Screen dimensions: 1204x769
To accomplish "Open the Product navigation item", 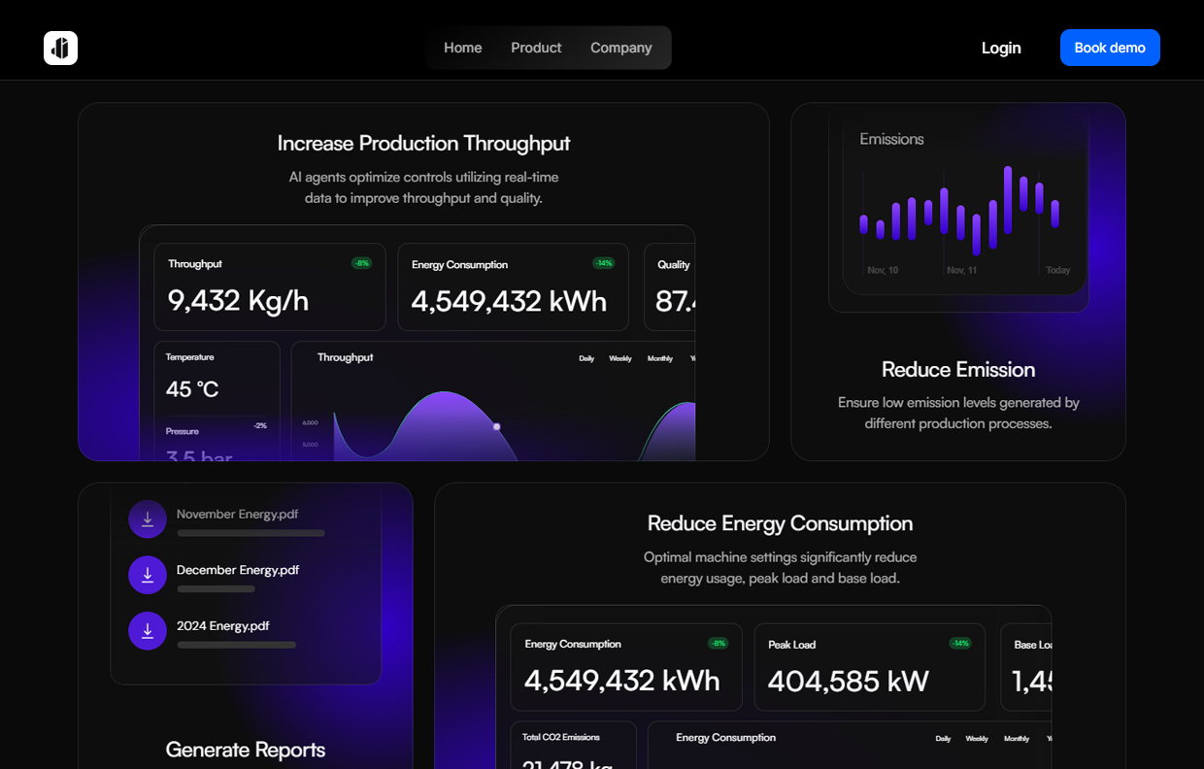I will click(x=536, y=48).
